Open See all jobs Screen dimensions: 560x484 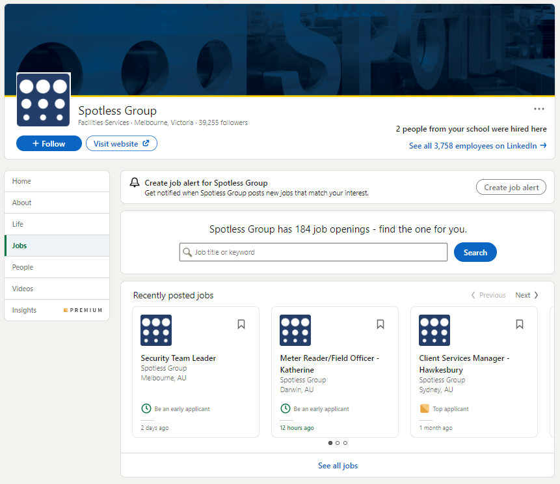coord(338,465)
